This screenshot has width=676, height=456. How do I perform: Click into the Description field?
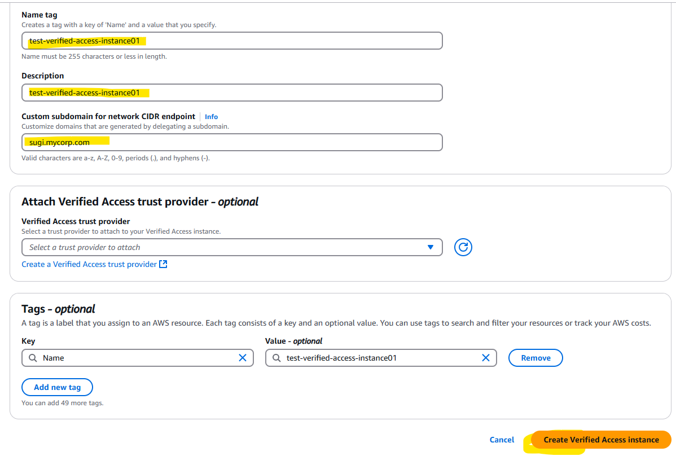(232, 93)
